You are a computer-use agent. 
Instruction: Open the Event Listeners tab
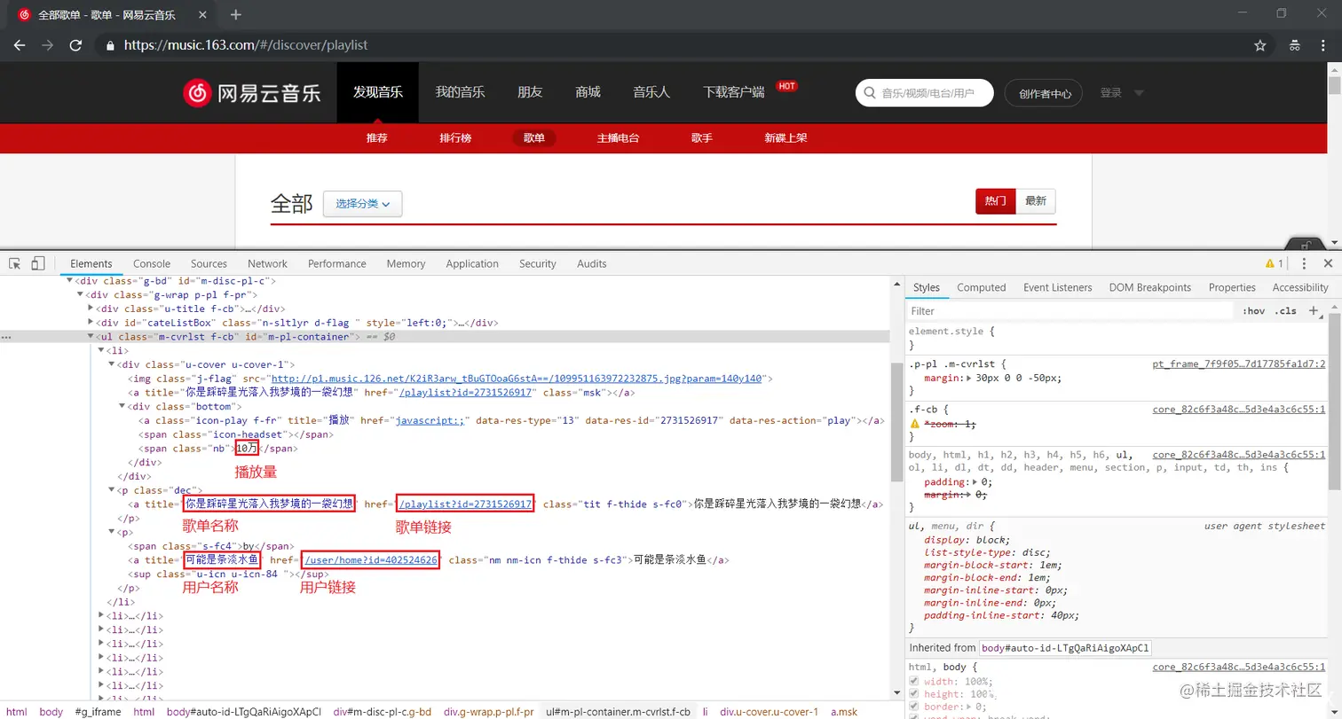pos(1058,287)
